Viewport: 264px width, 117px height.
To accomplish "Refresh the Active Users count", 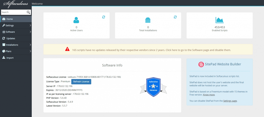I will pos(104,17).
